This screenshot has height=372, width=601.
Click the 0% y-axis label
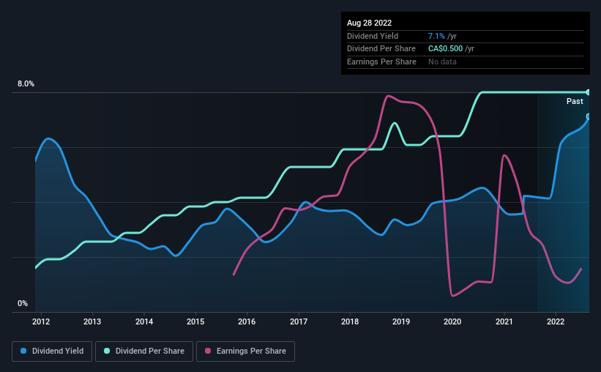23,303
